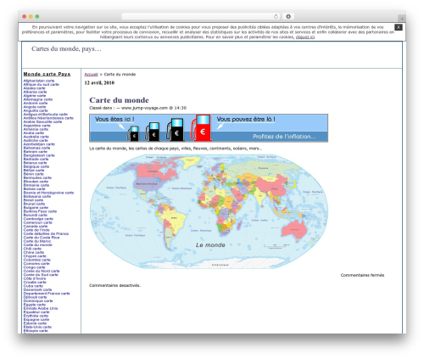The image size is (424, 359).
Task: Open the 'Espagne carte' link
Action: [36, 319]
